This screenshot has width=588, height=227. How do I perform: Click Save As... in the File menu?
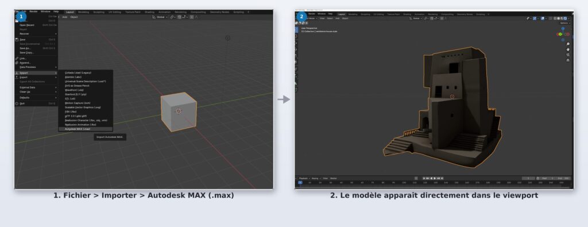[36, 48]
